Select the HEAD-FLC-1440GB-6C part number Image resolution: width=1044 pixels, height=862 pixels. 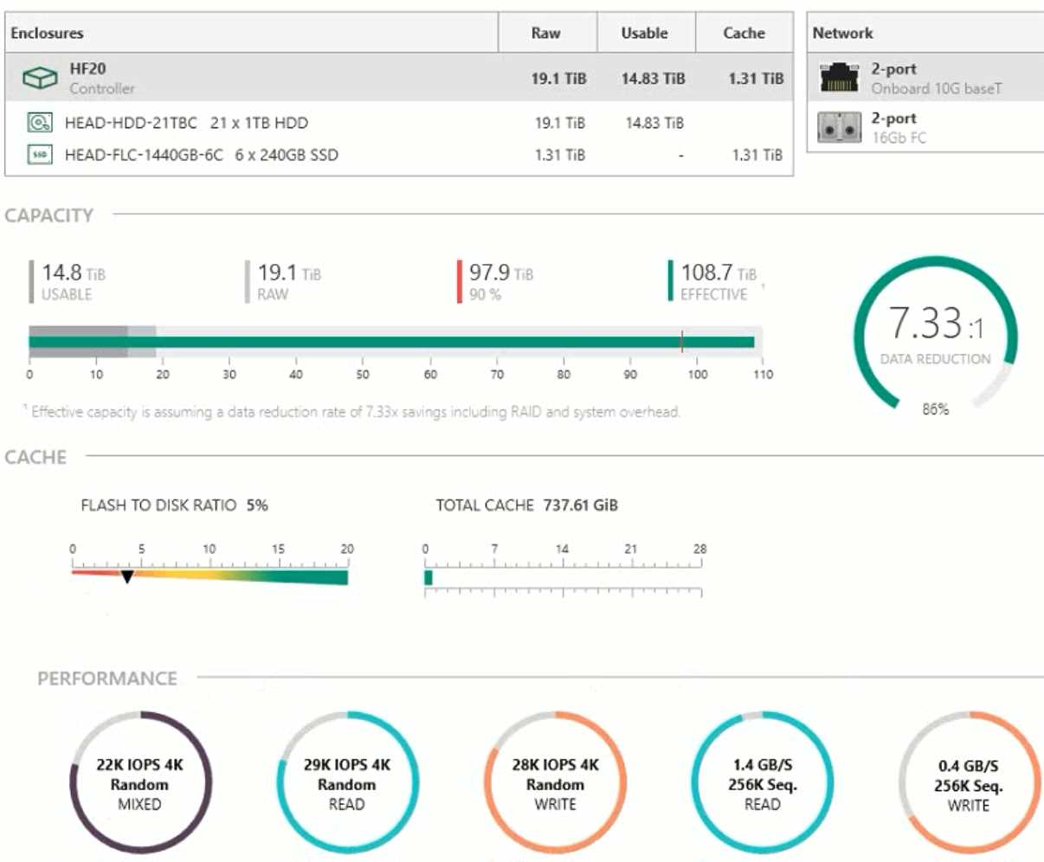[144, 155]
